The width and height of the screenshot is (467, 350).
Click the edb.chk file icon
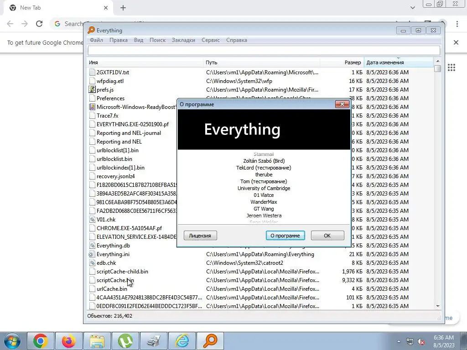pos(92,263)
